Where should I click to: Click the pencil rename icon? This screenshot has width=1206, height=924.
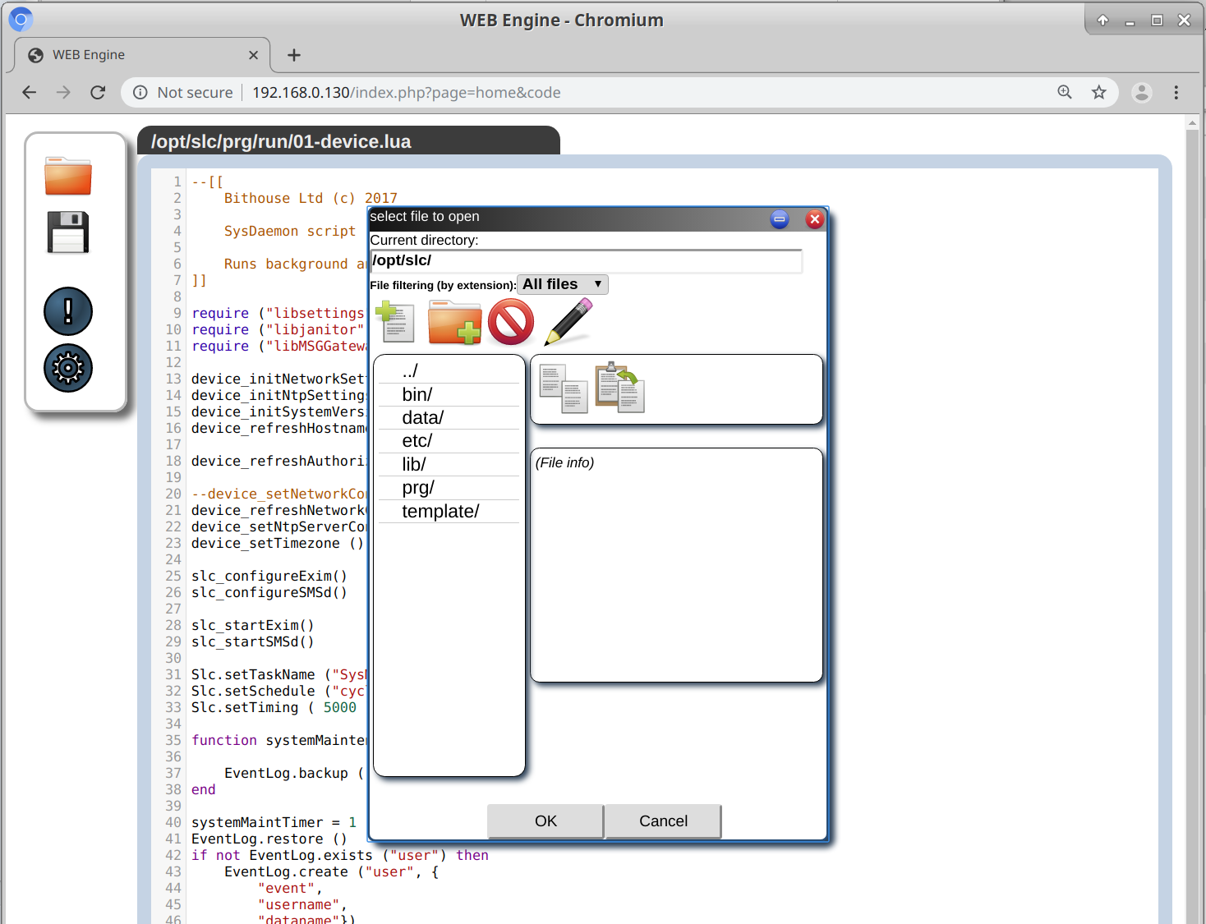click(x=568, y=322)
